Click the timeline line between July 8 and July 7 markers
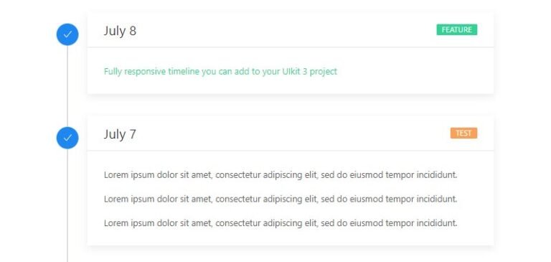 [x=67, y=86]
